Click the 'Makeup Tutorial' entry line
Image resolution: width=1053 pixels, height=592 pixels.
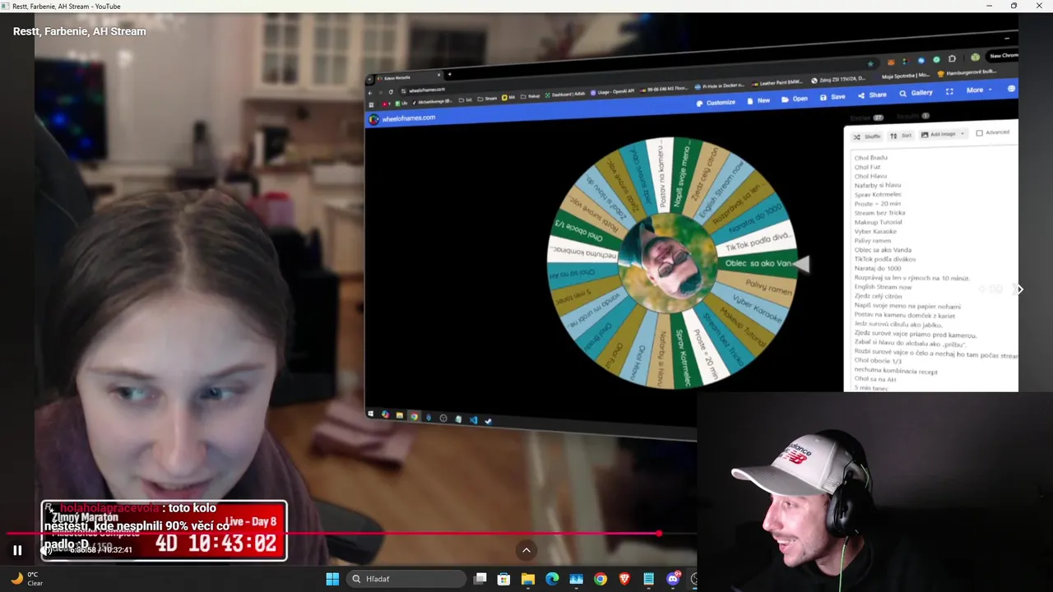879,222
